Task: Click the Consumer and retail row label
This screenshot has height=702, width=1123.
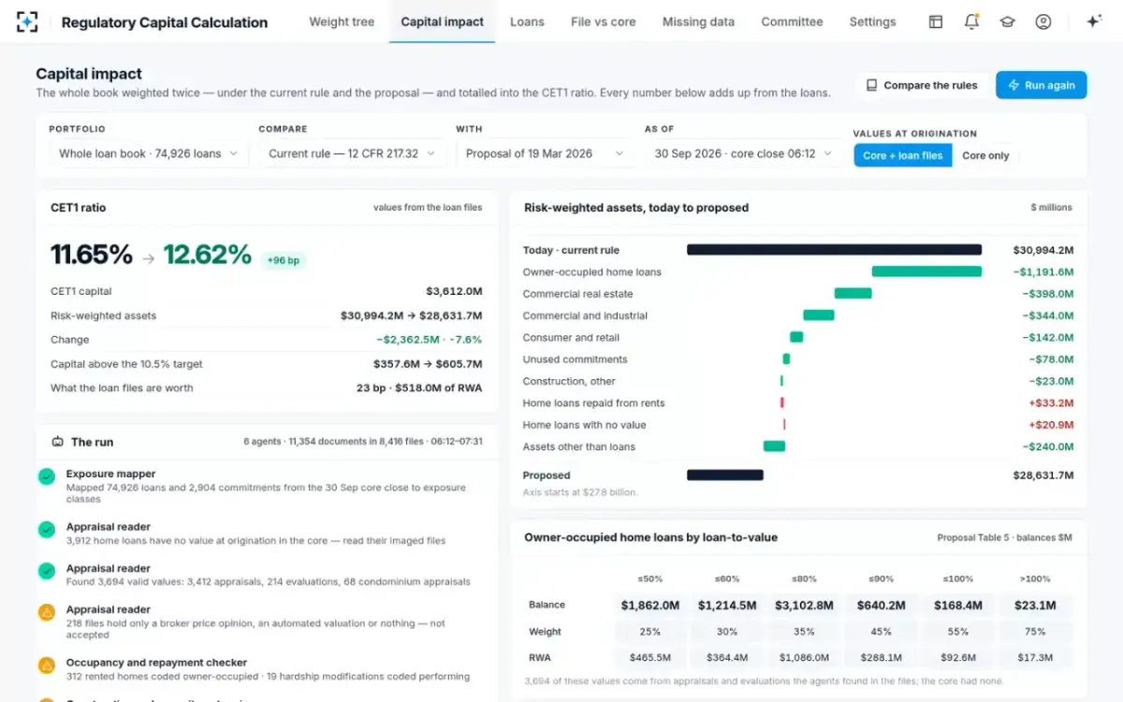Action: point(571,338)
